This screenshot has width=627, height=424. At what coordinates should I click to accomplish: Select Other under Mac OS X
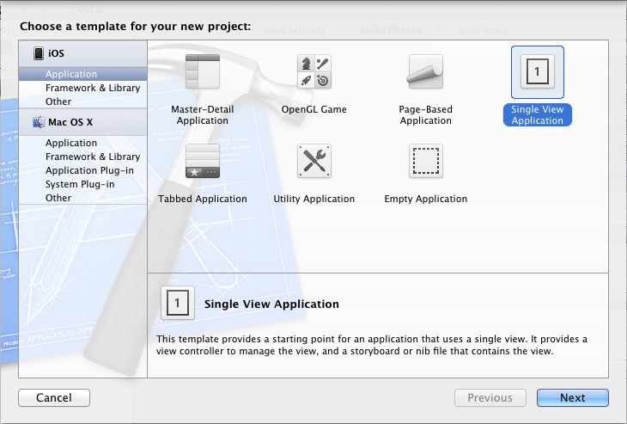[82, 198]
